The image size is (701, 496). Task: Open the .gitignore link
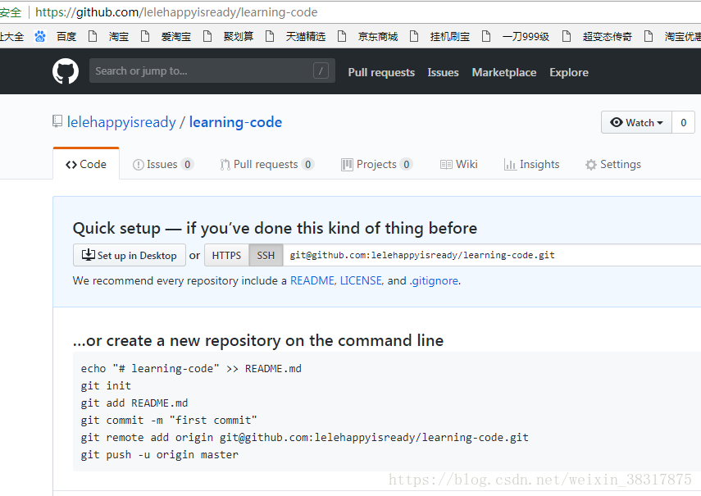point(434,280)
